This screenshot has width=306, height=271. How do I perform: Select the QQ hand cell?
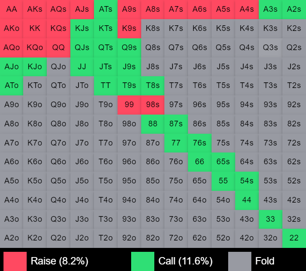[59, 47]
